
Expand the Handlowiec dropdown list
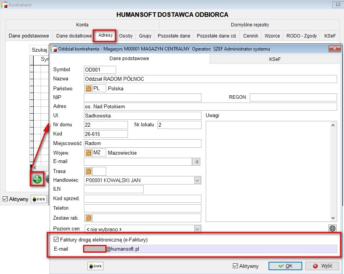[x=197, y=180]
